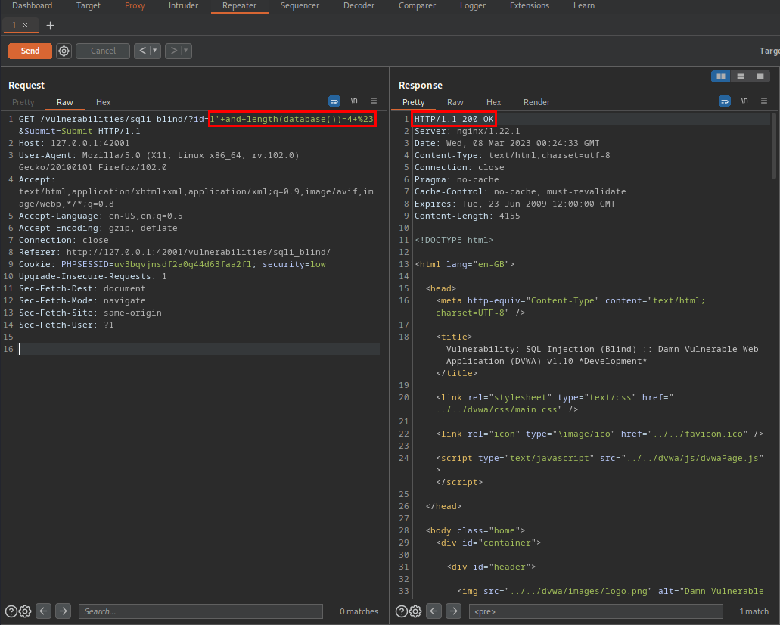Open Request search help icon
This screenshot has height=625, width=780.
(x=11, y=611)
